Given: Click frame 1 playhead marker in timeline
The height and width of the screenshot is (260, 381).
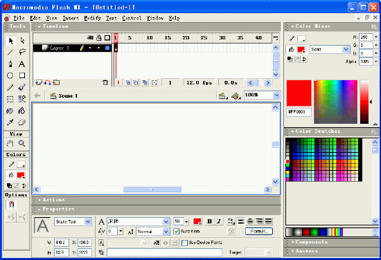Looking at the screenshot, I should click(x=116, y=38).
